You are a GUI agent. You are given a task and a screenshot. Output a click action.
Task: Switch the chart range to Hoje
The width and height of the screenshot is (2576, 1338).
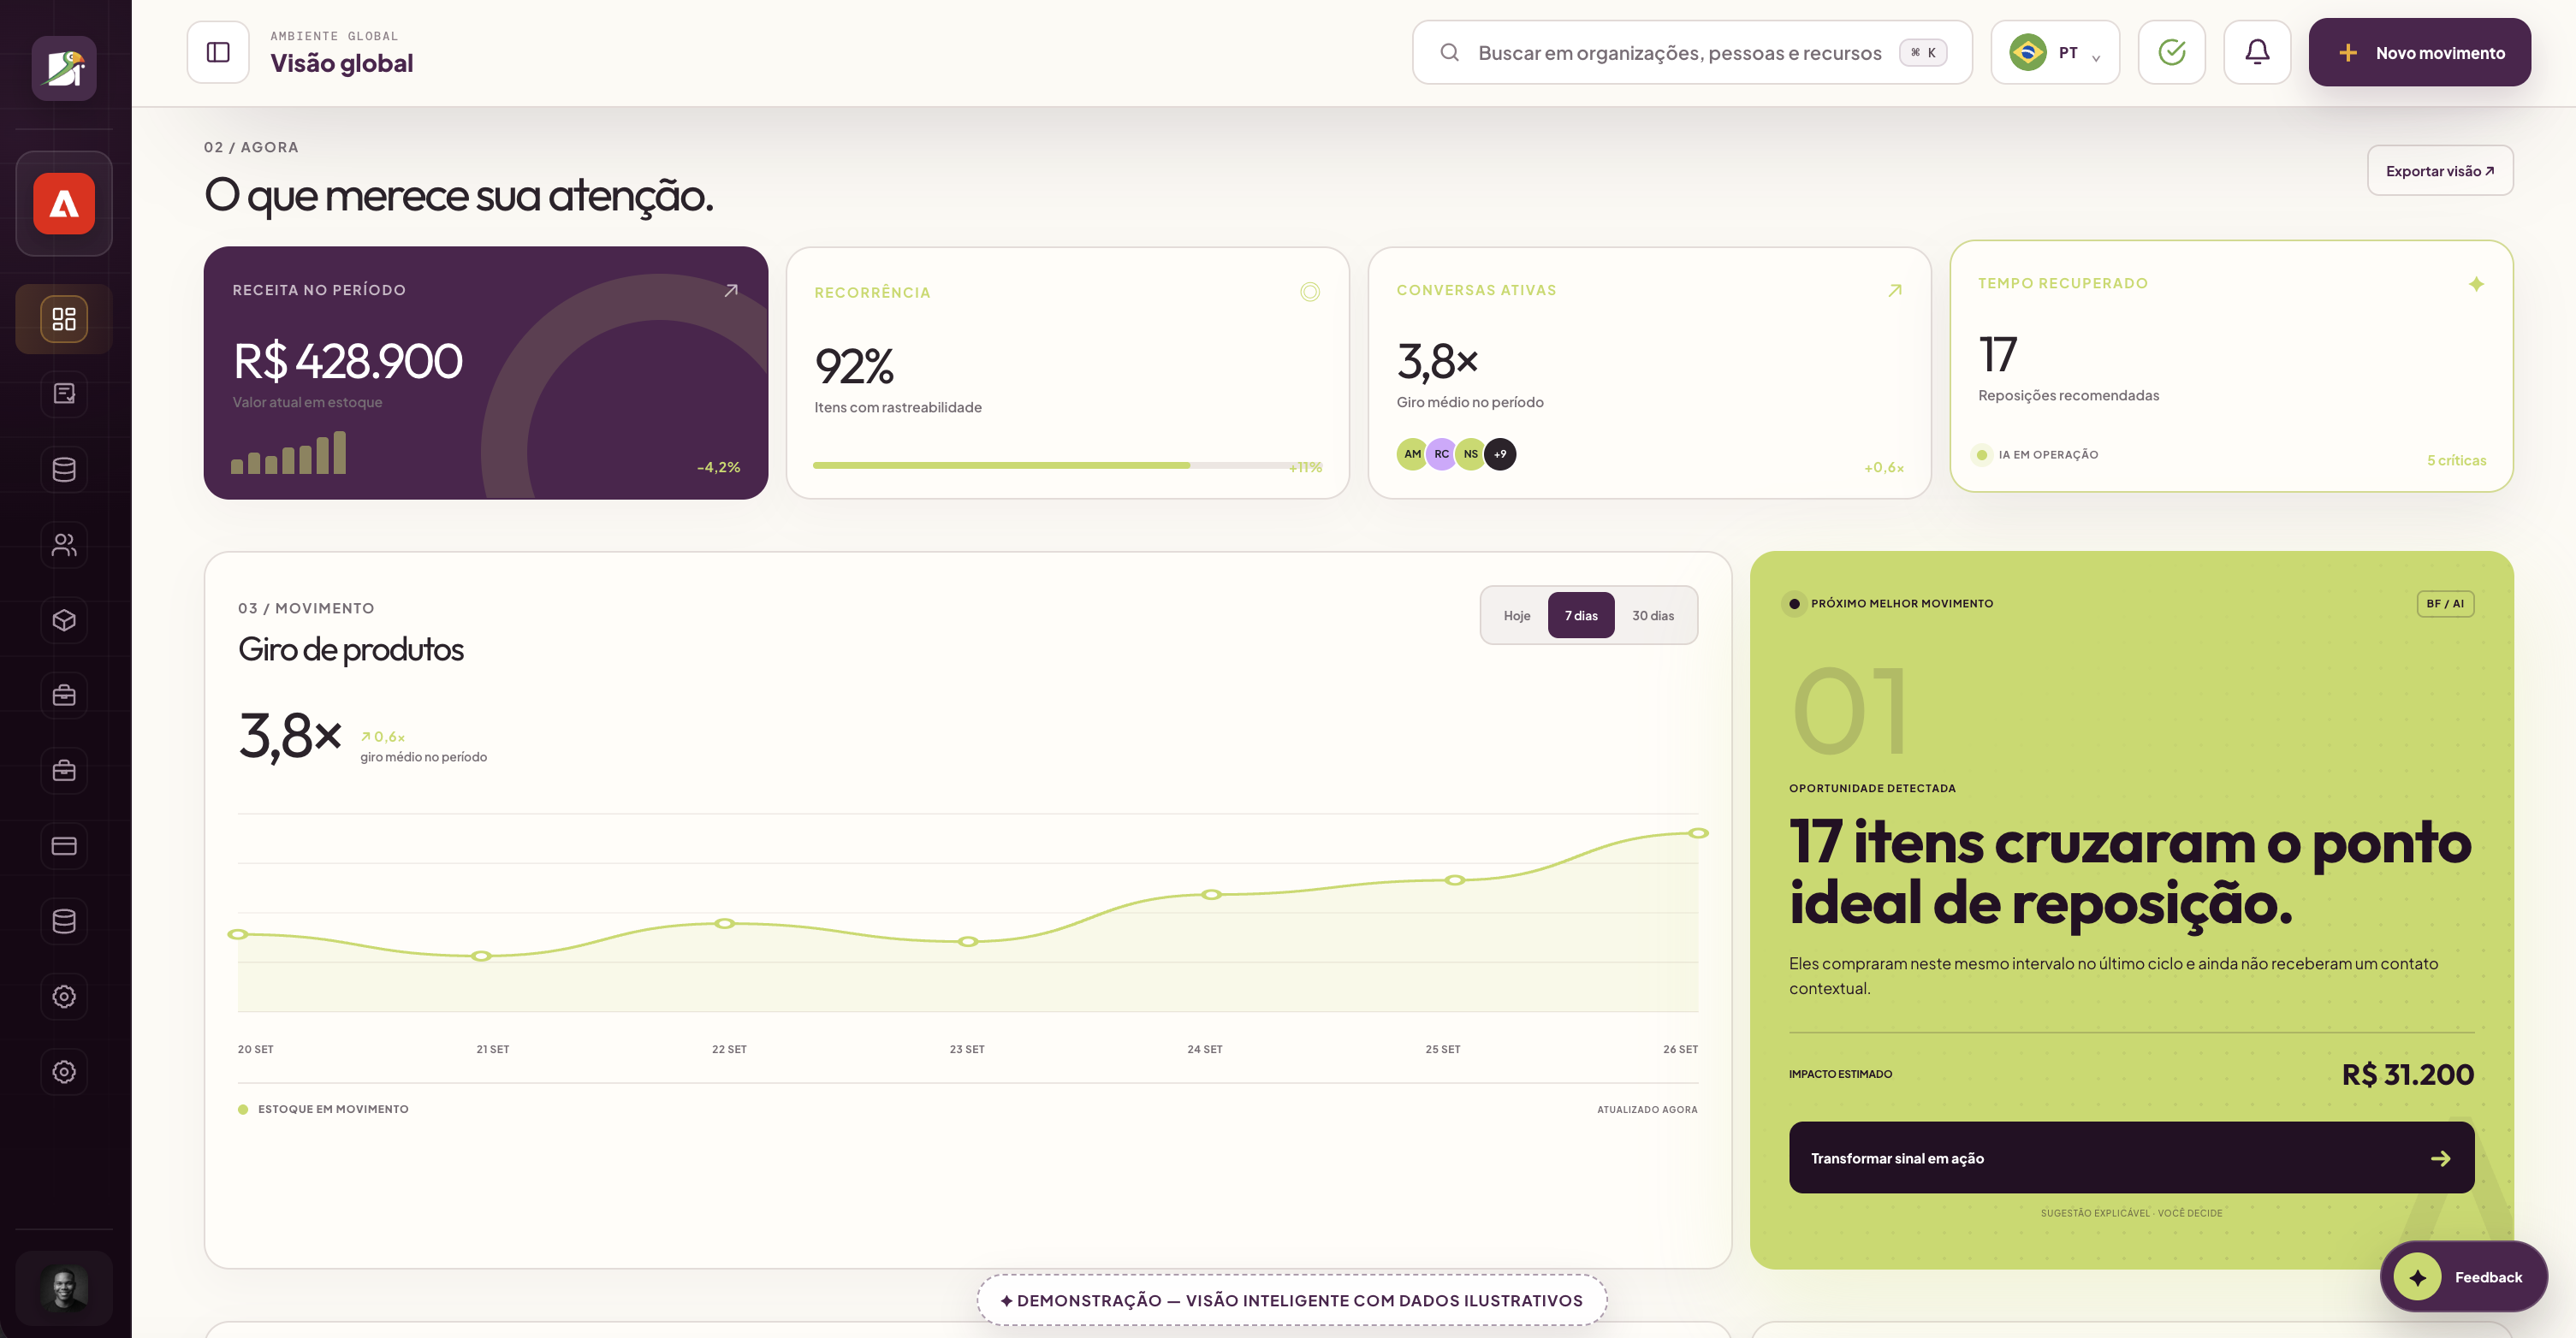click(1517, 615)
